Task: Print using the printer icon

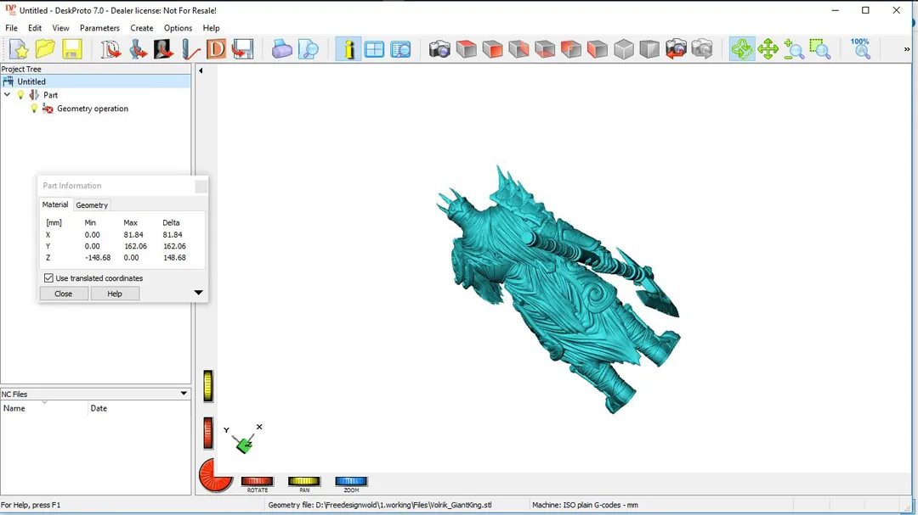Action: coord(281,50)
